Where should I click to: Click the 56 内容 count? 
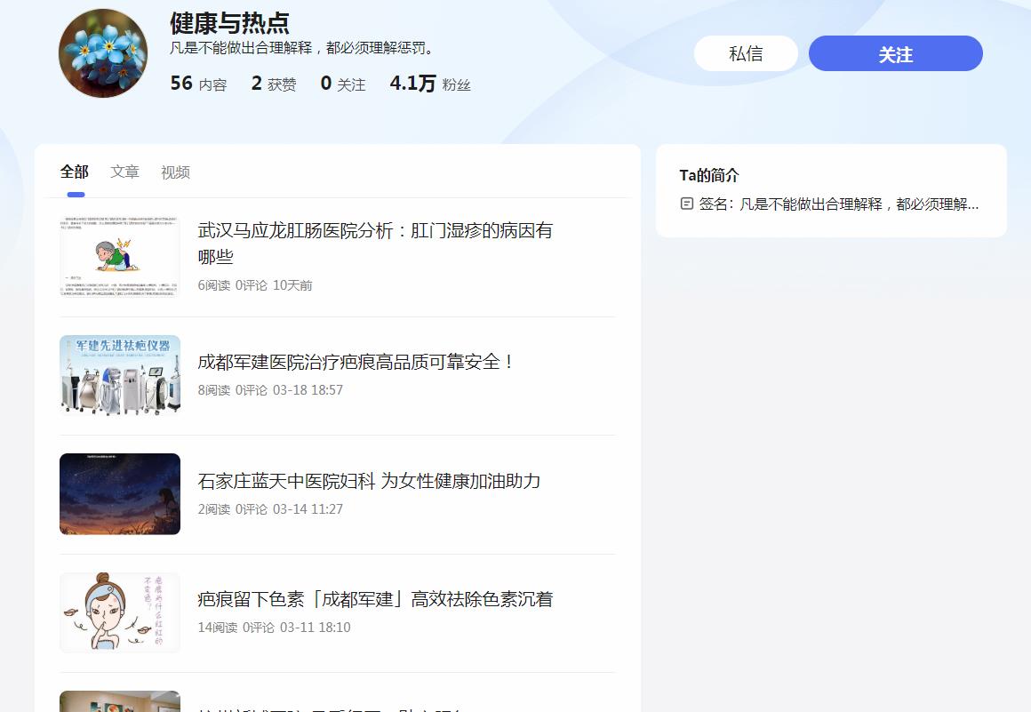(198, 84)
